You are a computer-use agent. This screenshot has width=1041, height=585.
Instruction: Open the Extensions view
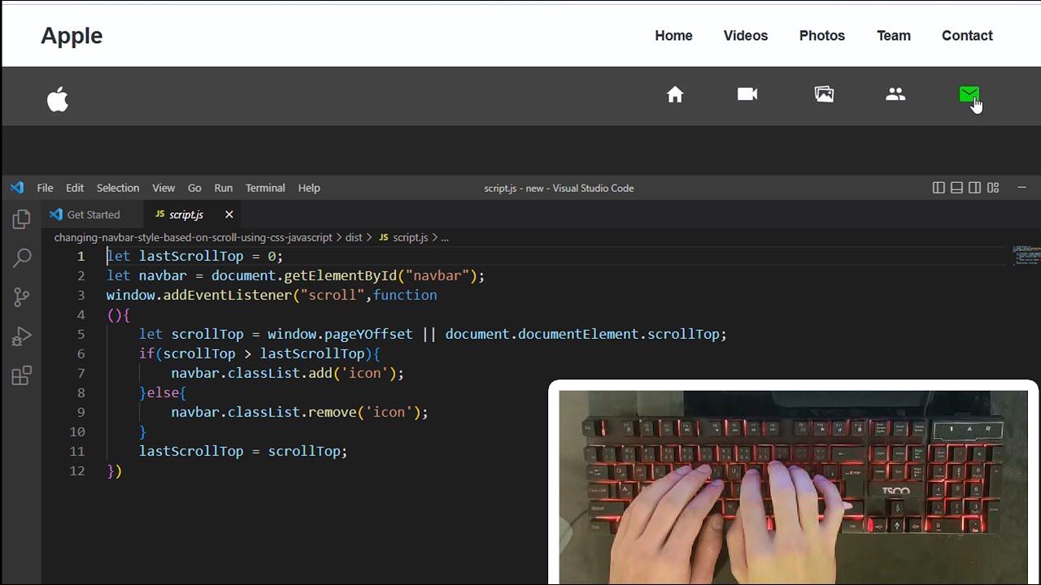tap(21, 375)
